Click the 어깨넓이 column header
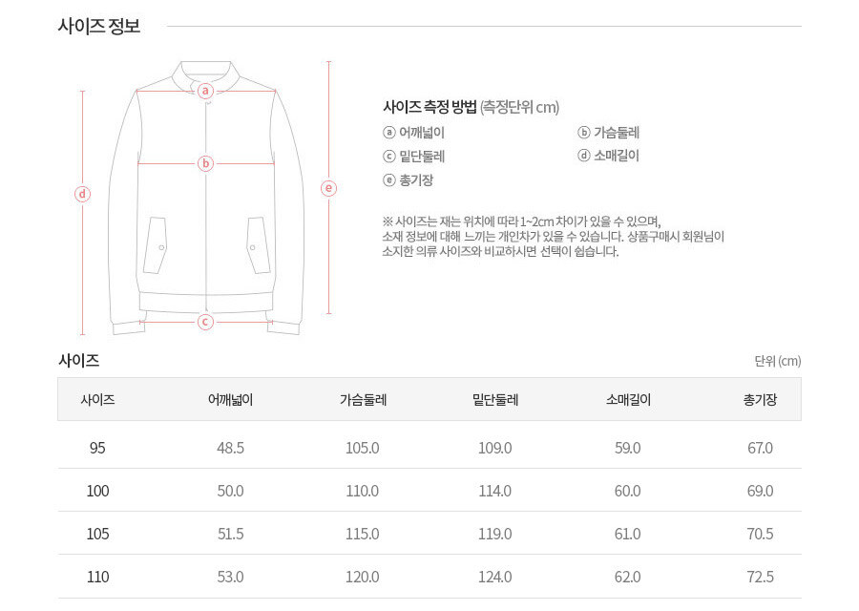Viewport: 859px width, 611px height. coord(230,400)
